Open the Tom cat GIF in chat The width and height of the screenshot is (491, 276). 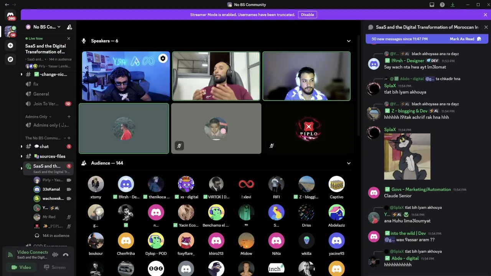[407, 156]
